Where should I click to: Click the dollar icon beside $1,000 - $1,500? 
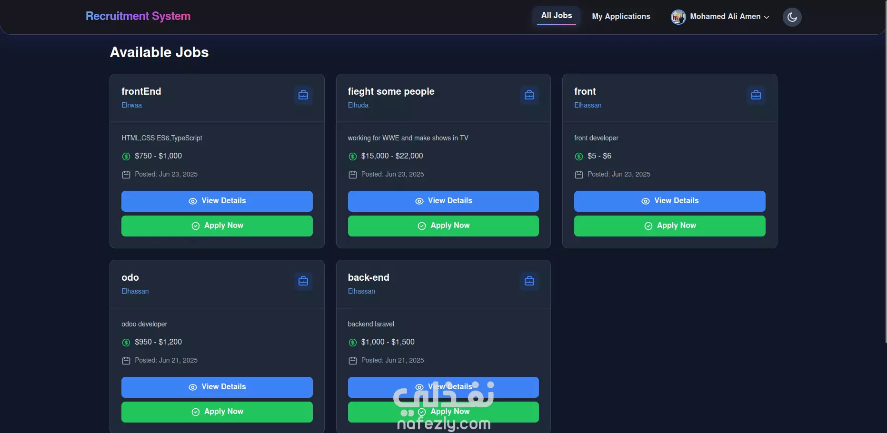point(353,343)
